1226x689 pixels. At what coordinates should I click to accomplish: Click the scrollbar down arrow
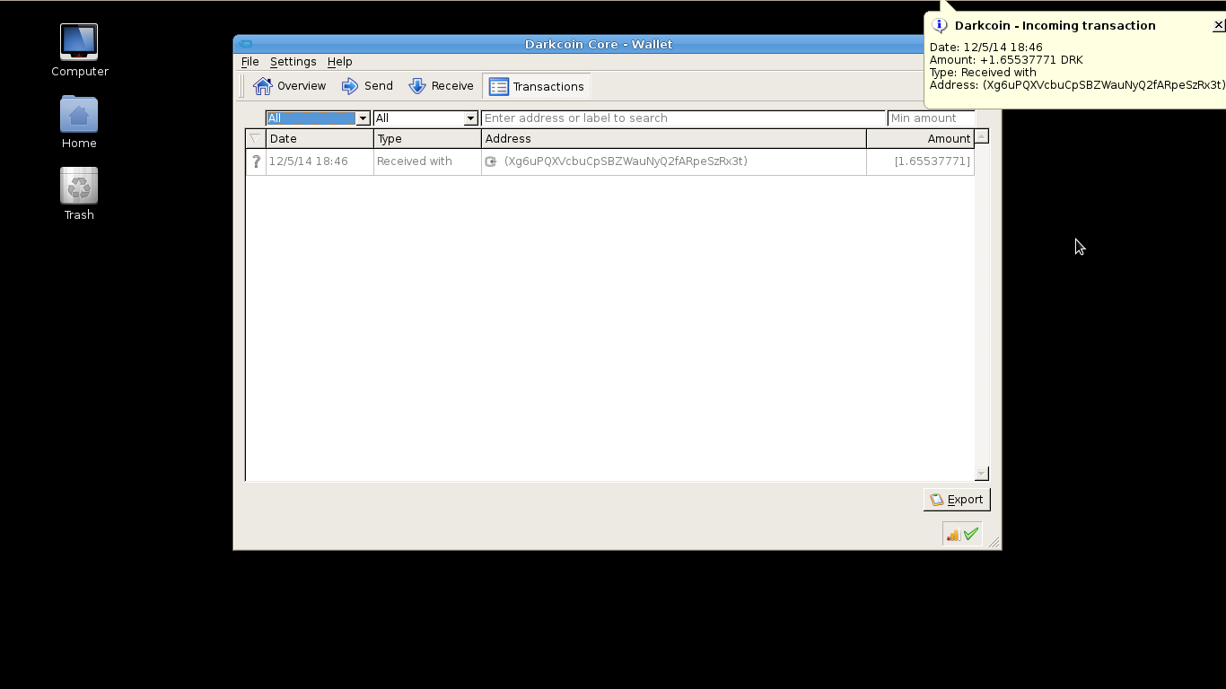tap(982, 474)
